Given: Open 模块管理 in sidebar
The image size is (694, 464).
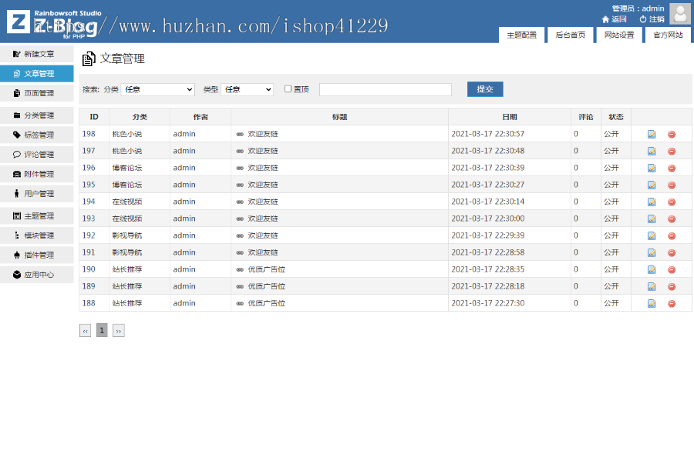Looking at the screenshot, I should (x=37, y=235).
